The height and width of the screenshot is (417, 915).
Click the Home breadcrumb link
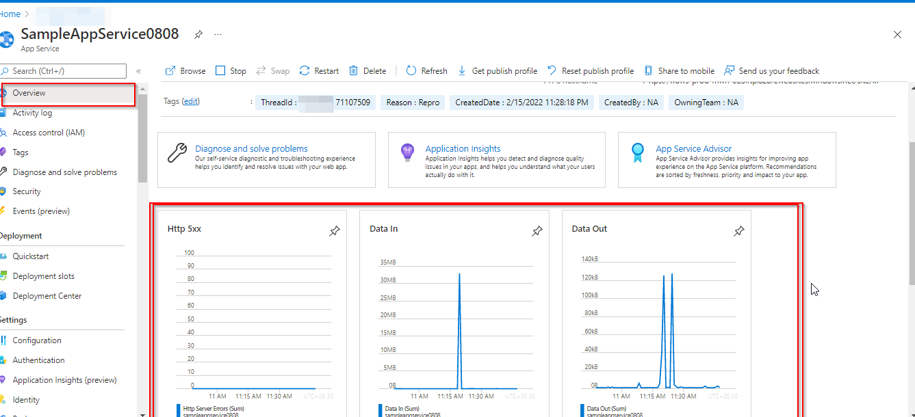point(10,14)
